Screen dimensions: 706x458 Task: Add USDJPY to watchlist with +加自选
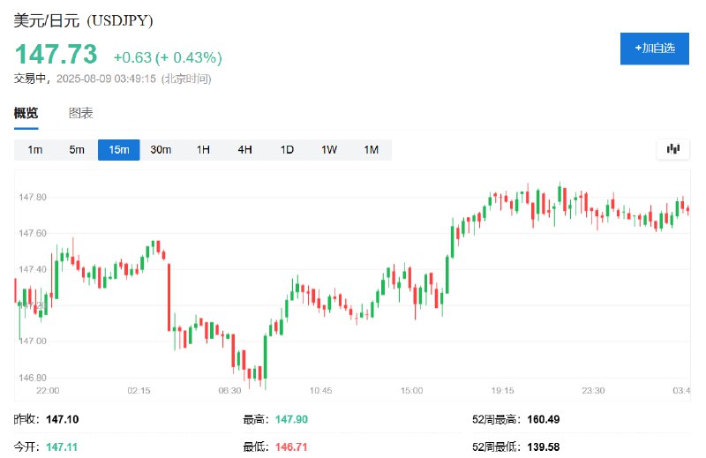tap(654, 49)
